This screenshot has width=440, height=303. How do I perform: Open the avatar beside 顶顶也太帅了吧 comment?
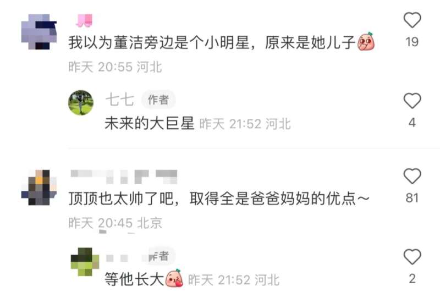[39, 188]
